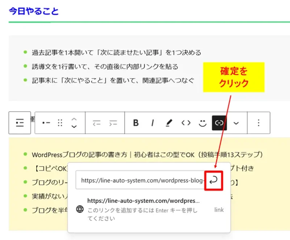Open the emoji insertion icon

pos(202,123)
